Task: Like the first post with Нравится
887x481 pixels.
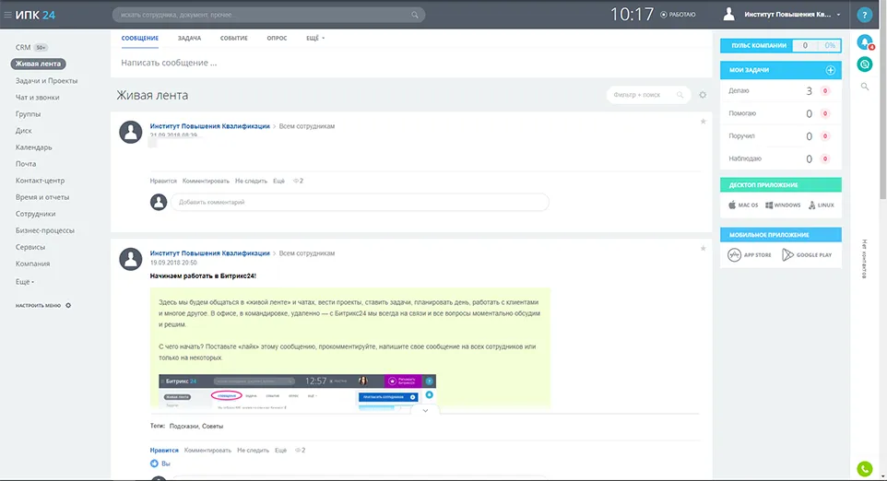Action: coord(163,181)
